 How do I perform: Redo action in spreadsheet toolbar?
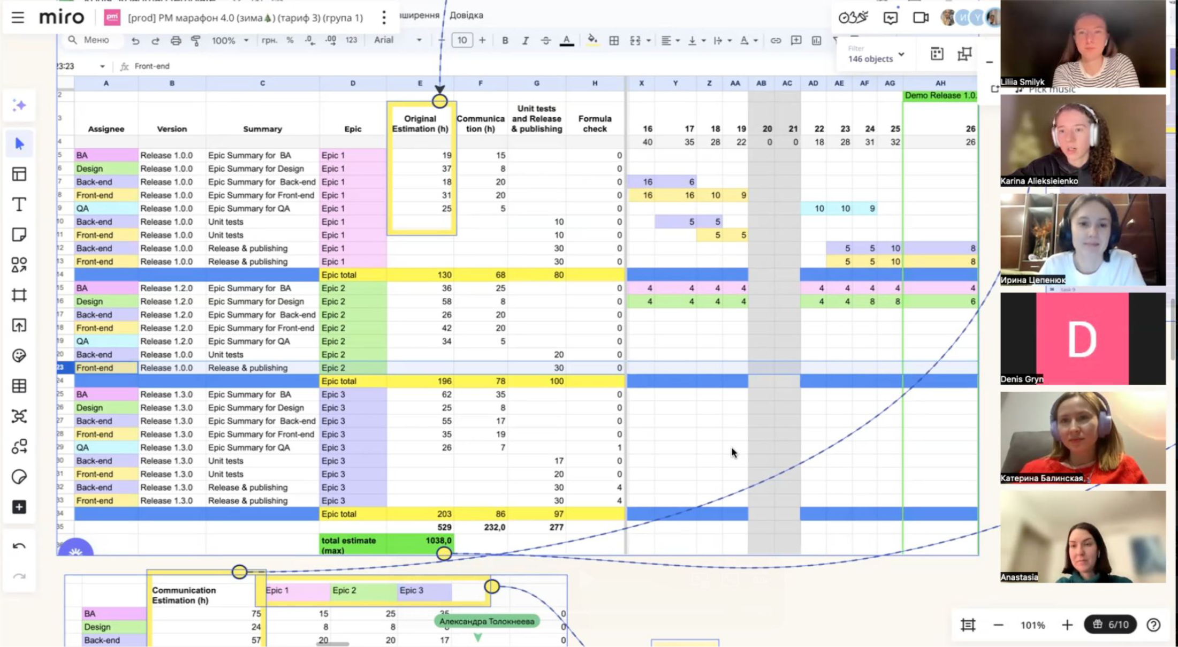coord(155,40)
